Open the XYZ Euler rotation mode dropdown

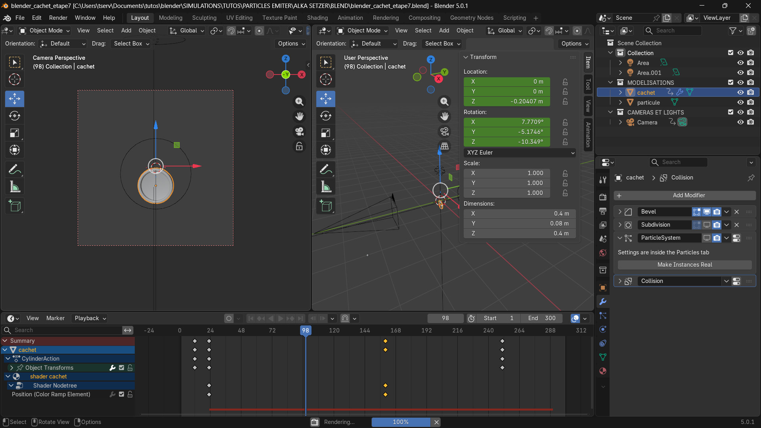[520, 153]
